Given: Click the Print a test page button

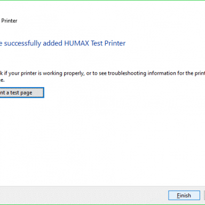Looking at the screenshot, I should [x=22, y=92].
